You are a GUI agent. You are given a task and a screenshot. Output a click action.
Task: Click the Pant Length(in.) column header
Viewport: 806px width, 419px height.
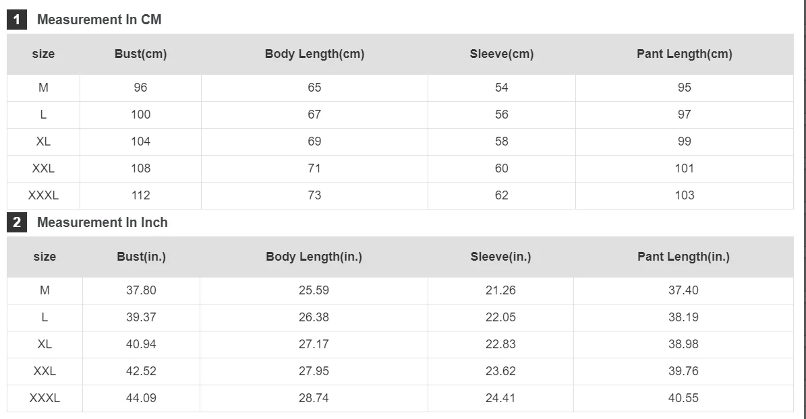point(684,257)
